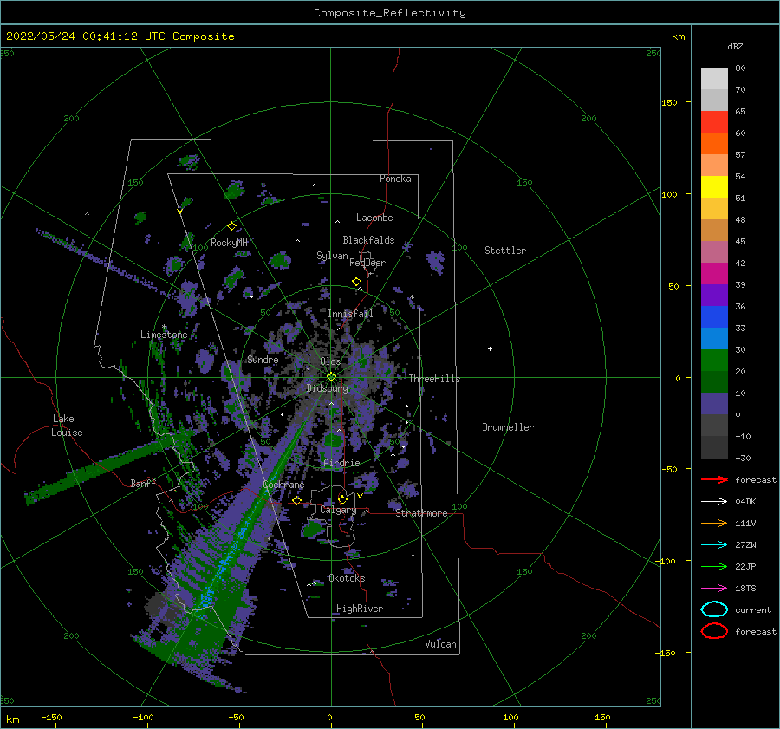Click the Olds city label
780x729 pixels.
tap(330, 361)
